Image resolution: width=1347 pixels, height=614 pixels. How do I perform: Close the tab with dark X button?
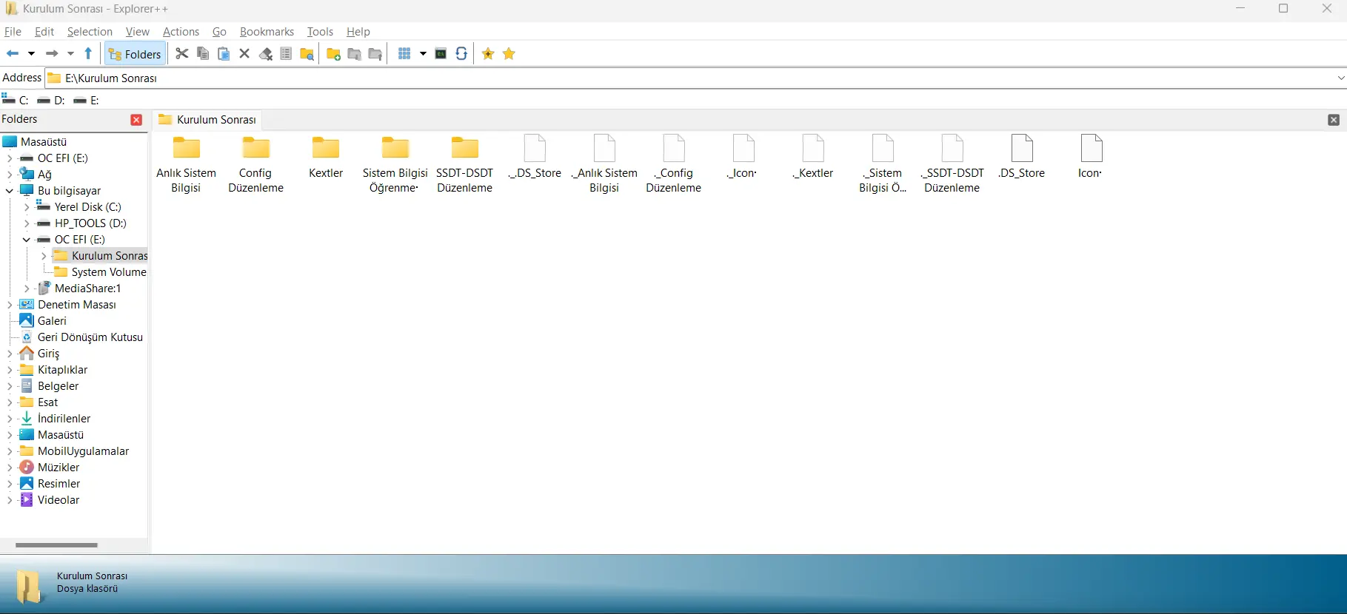1334,120
